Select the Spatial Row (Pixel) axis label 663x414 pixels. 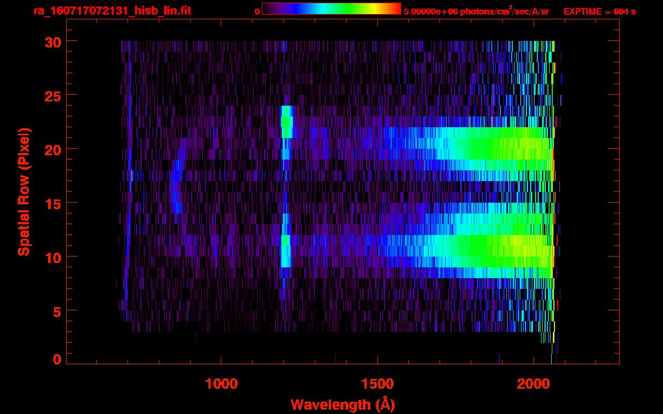pyautogui.click(x=24, y=192)
